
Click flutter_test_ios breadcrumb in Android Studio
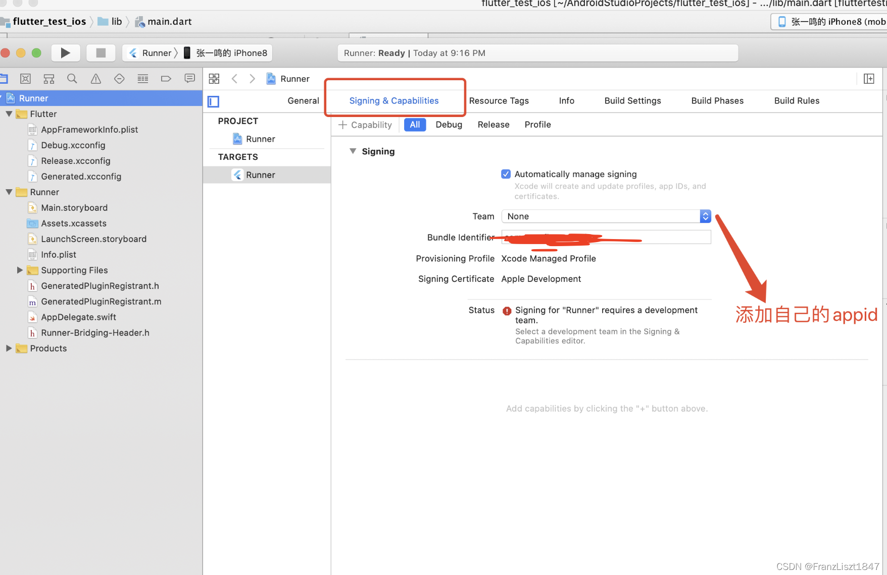tap(49, 22)
